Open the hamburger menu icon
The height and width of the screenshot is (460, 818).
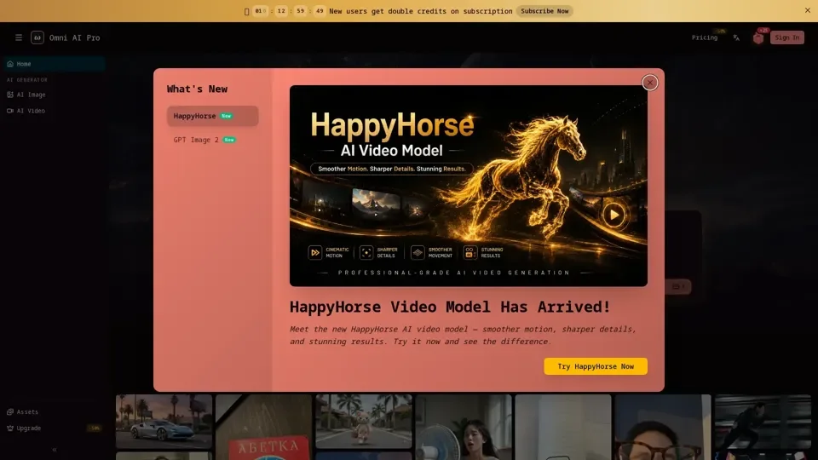[x=18, y=37]
